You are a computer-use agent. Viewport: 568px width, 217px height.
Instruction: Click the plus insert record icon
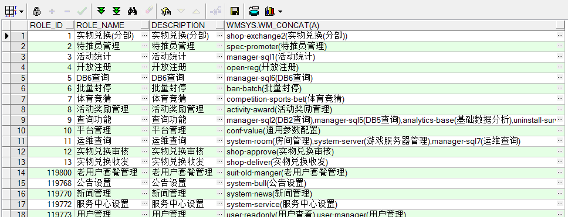tap(52, 12)
